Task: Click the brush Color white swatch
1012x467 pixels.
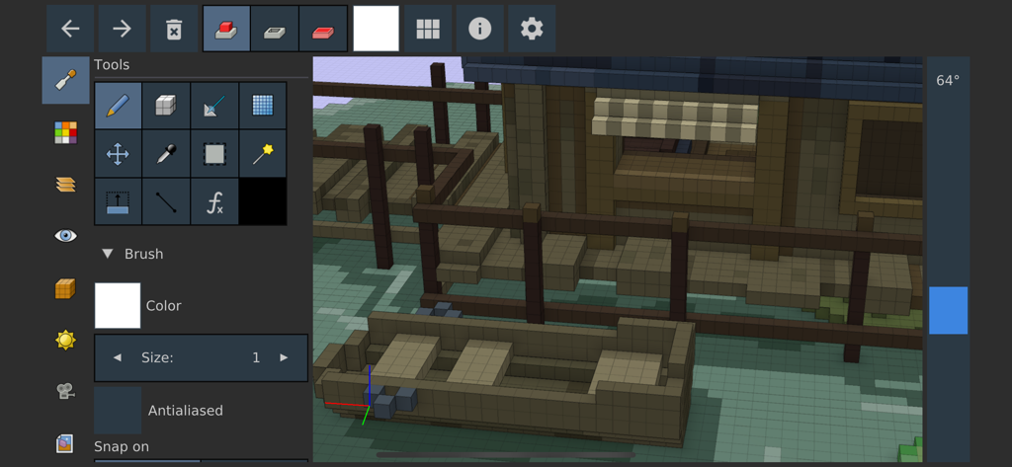Action: tap(118, 305)
